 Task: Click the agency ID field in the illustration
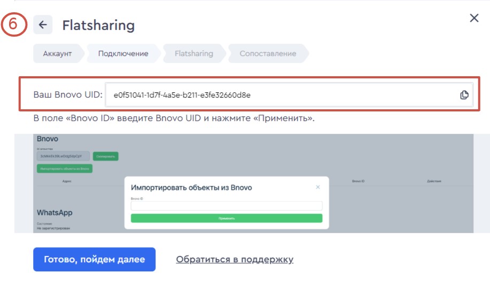pos(63,156)
